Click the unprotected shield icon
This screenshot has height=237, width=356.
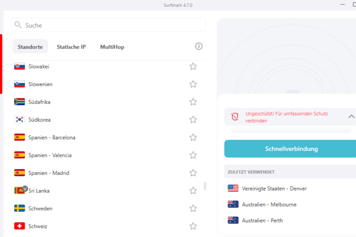click(235, 117)
